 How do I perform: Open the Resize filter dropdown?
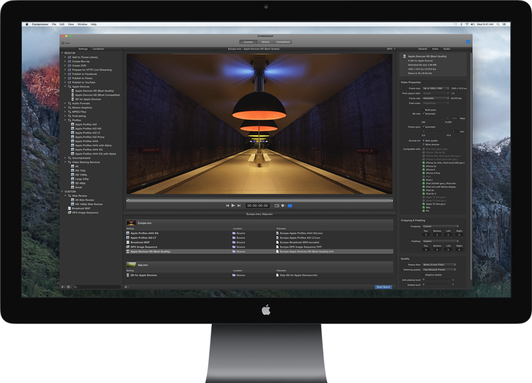click(439, 265)
